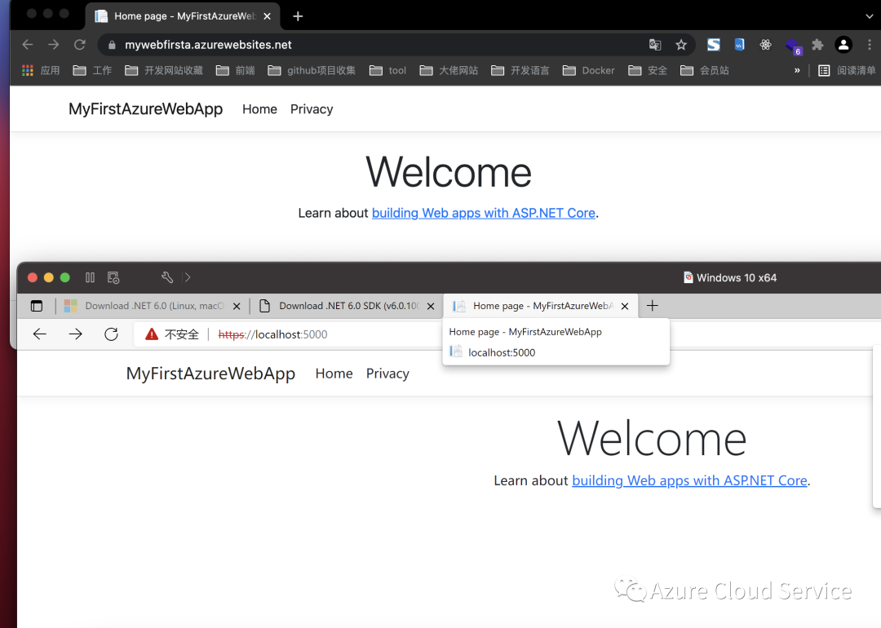Open the Chrome profile avatar

(x=843, y=45)
